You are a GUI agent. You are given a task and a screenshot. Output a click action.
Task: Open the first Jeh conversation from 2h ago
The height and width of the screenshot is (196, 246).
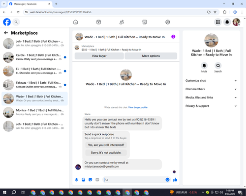click(x=34, y=44)
